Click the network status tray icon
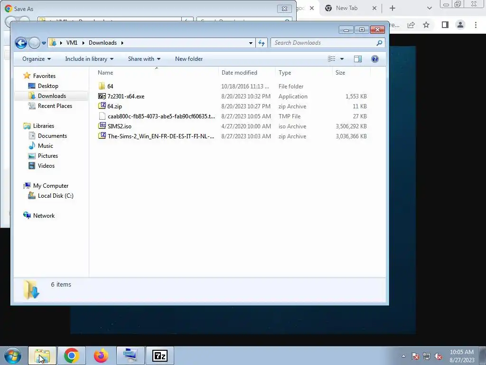 (x=427, y=356)
